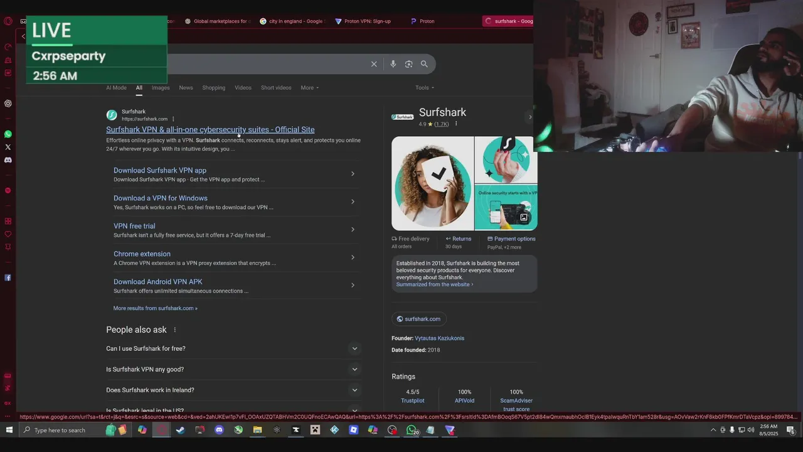
Task: Switch to Shopping results tab
Action: click(213, 87)
